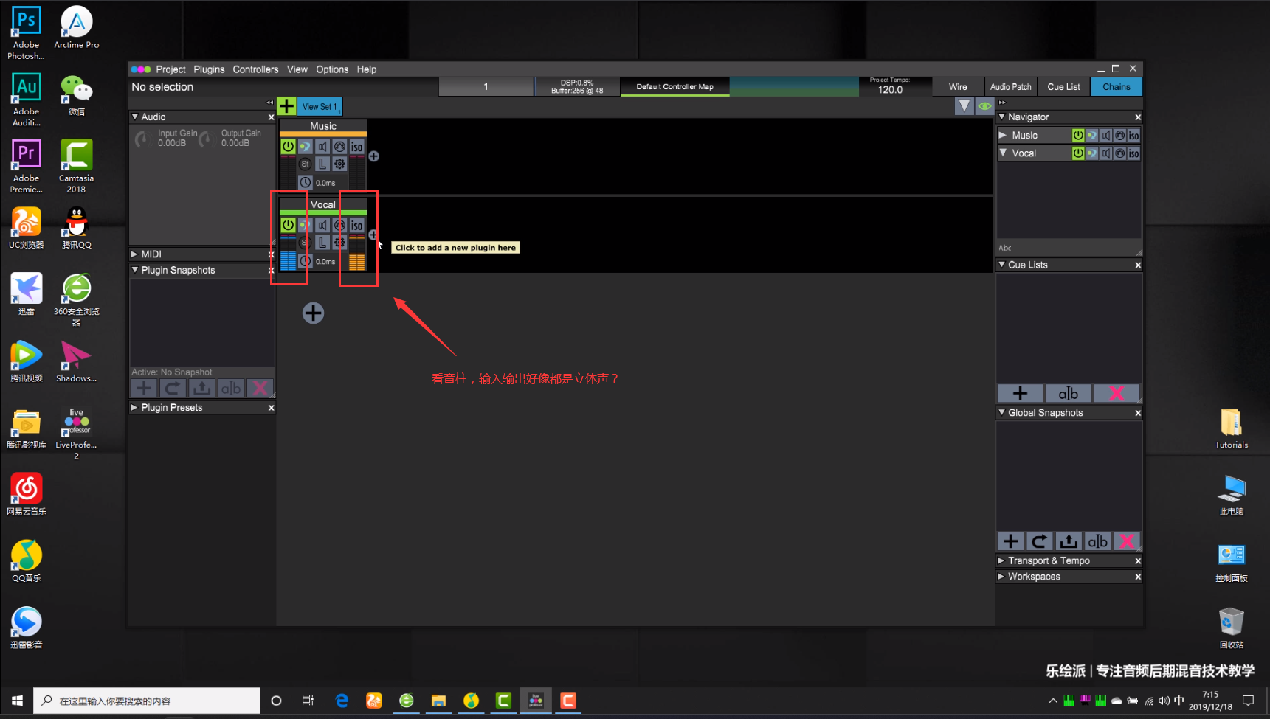
Task: Open the Plugins menu
Action: (x=209, y=69)
